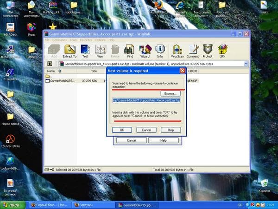Viewport: 278px width, 209px height.
Task: Open the Корзина recycle bin icon
Action: [265, 186]
